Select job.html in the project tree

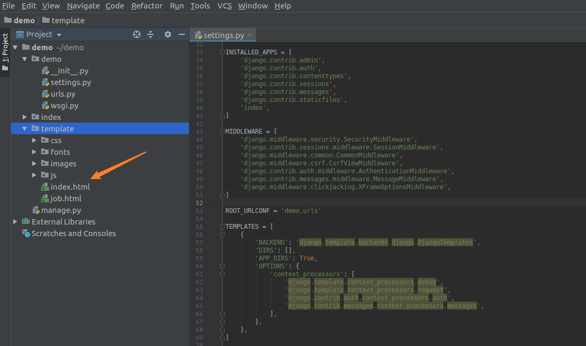point(66,198)
